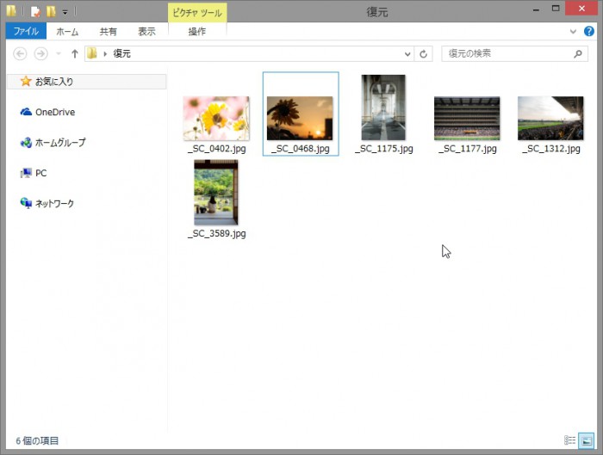Click the ホームグループ icon
This screenshot has width=603, height=455.
pyautogui.click(x=26, y=143)
